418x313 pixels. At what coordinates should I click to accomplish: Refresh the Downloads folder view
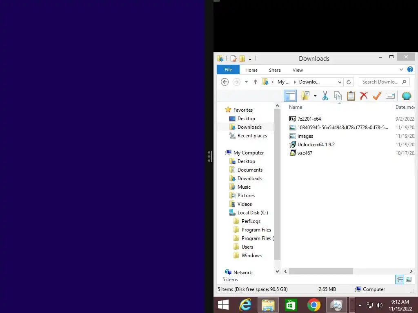tap(349, 82)
